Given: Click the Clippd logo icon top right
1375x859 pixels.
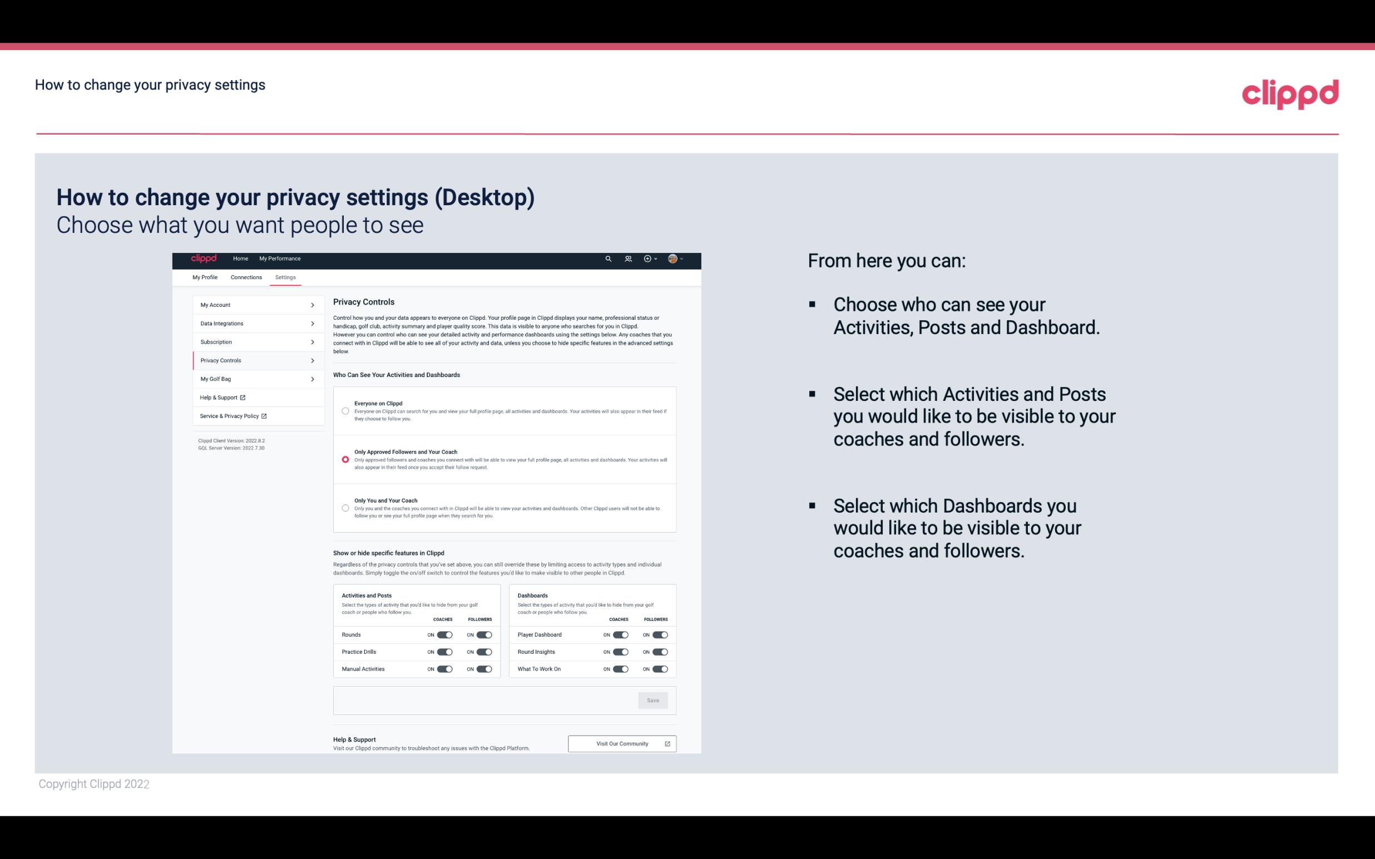Looking at the screenshot, I should [1291, 93].
